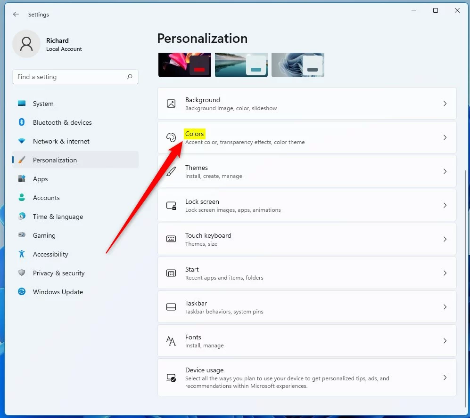Click the Windows Update sync icon
470x418 pixels.
(x=22, y=291)
